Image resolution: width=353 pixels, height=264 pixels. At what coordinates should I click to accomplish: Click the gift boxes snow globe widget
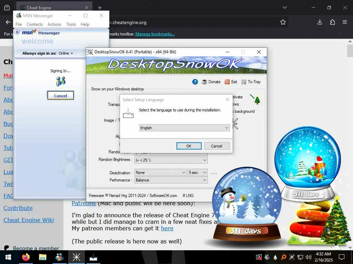point(307,164)
